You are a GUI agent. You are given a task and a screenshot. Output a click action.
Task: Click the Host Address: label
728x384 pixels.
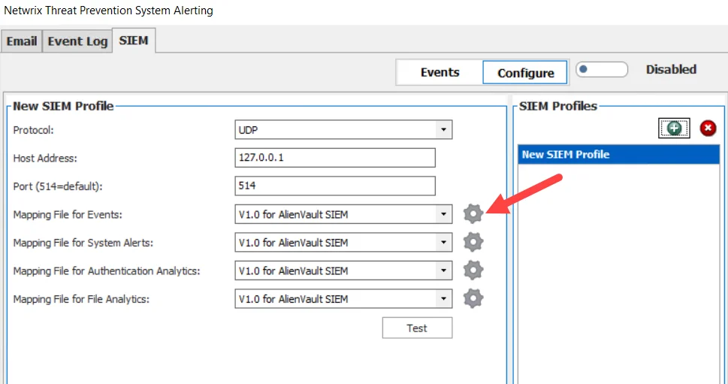[45, 159]
